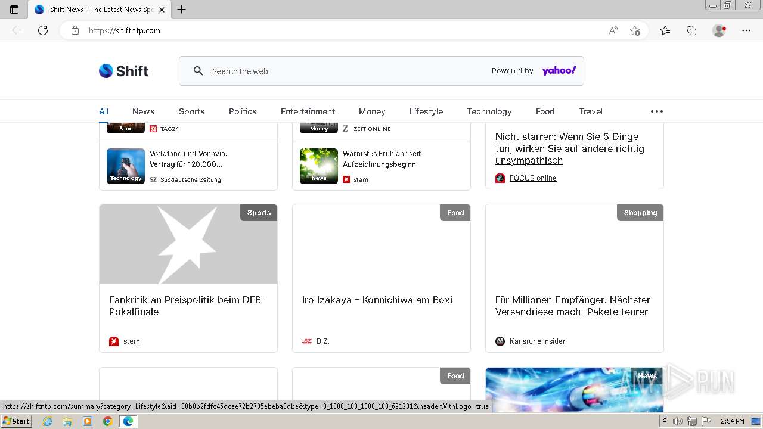Show hidden tray icons arrow
Screen dimensions: 763x429
point(665,421)
